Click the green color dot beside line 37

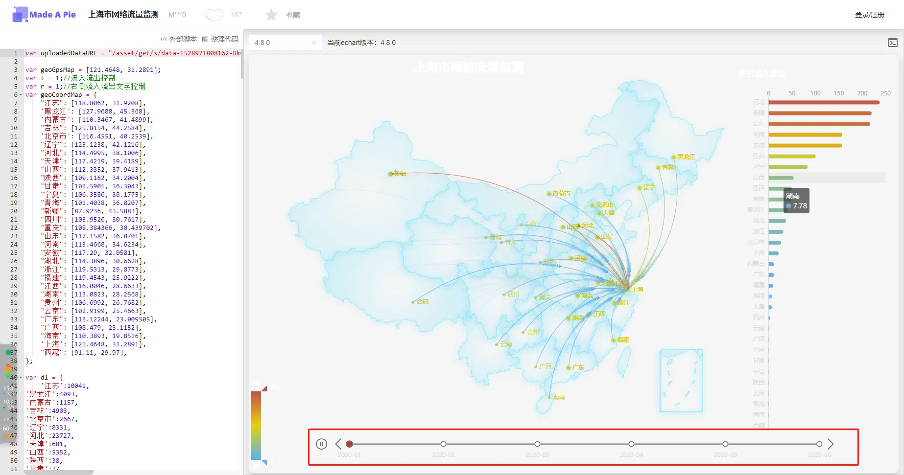point(8,352)
